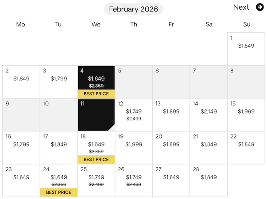Select February 15 at $1,999
The height and width of the screenshot is (199, 267).
(246, 115)
